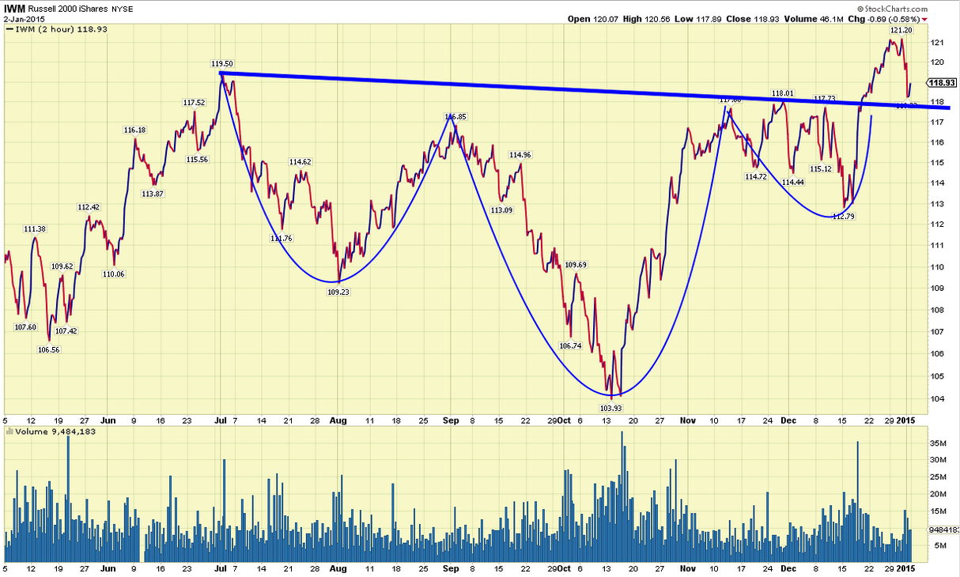Click the 20M volume axis label
The width and height of the screenshot is (960, 577).
pos(939,495)
